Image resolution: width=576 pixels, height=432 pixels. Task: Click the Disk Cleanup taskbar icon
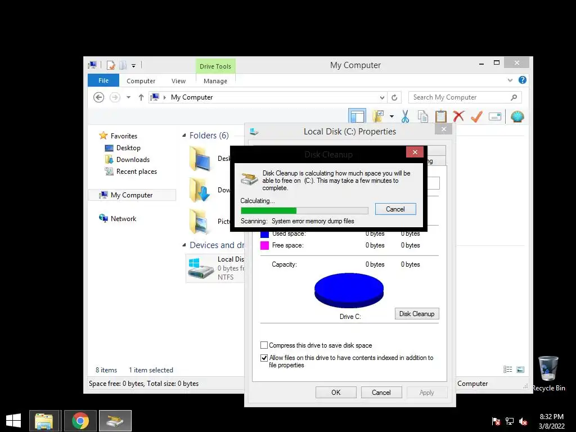pos(115,421)
